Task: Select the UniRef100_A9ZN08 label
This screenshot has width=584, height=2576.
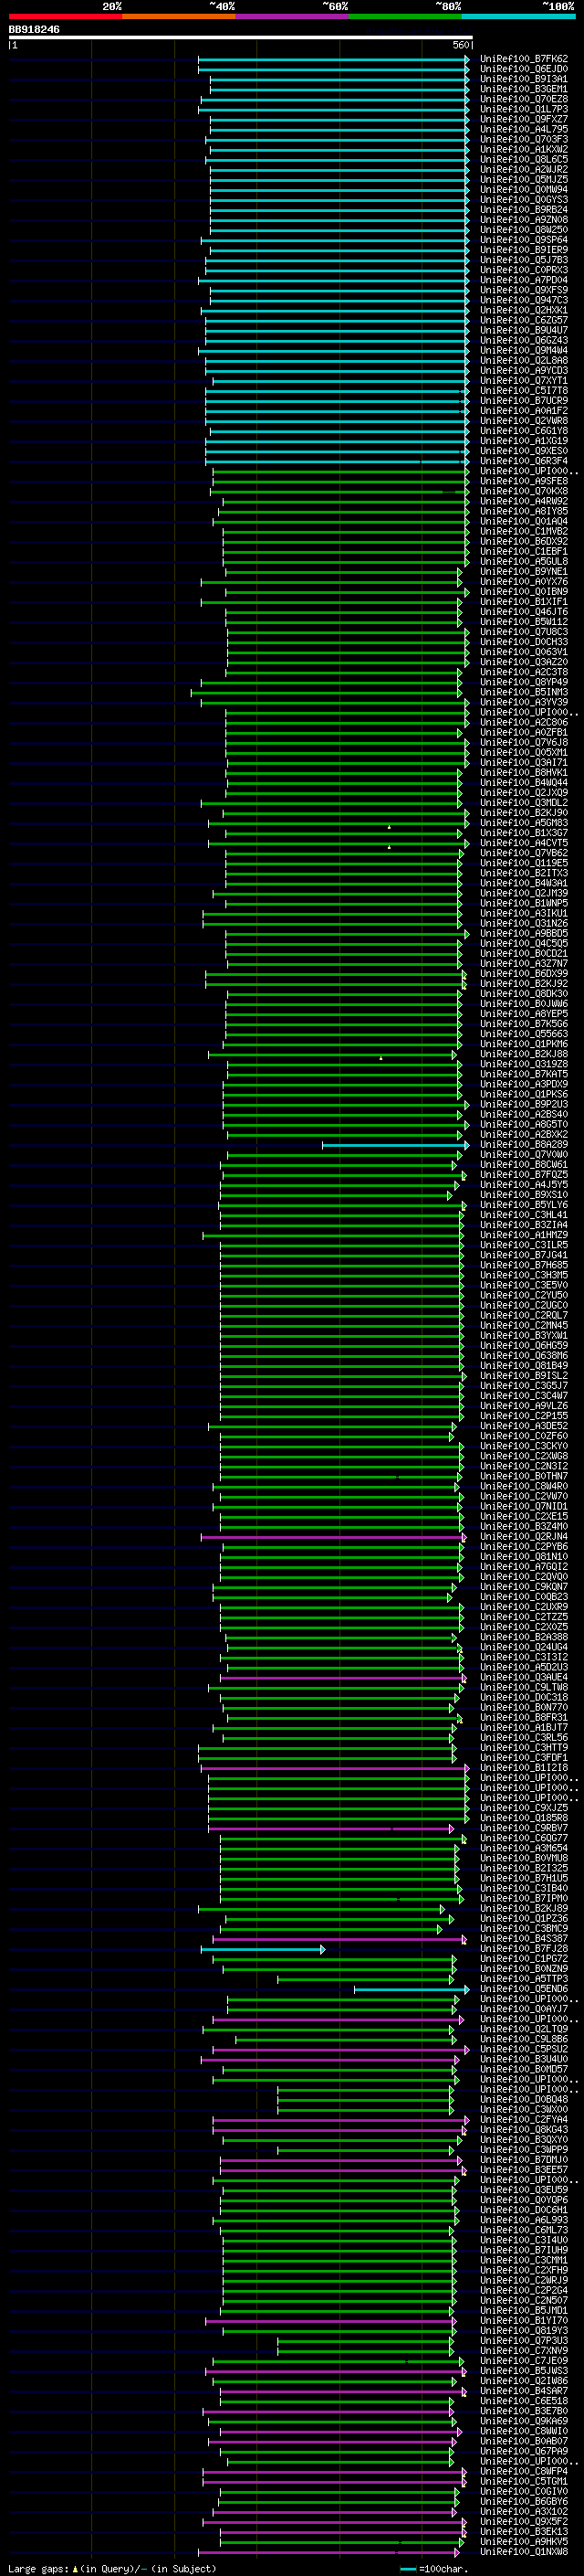Action: pyautogui.click(x=524, y=219)
